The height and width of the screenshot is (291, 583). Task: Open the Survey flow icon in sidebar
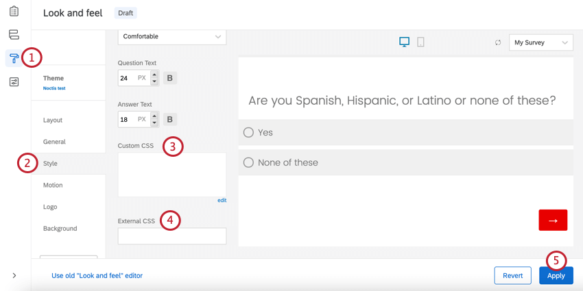(x=14, y=35)
